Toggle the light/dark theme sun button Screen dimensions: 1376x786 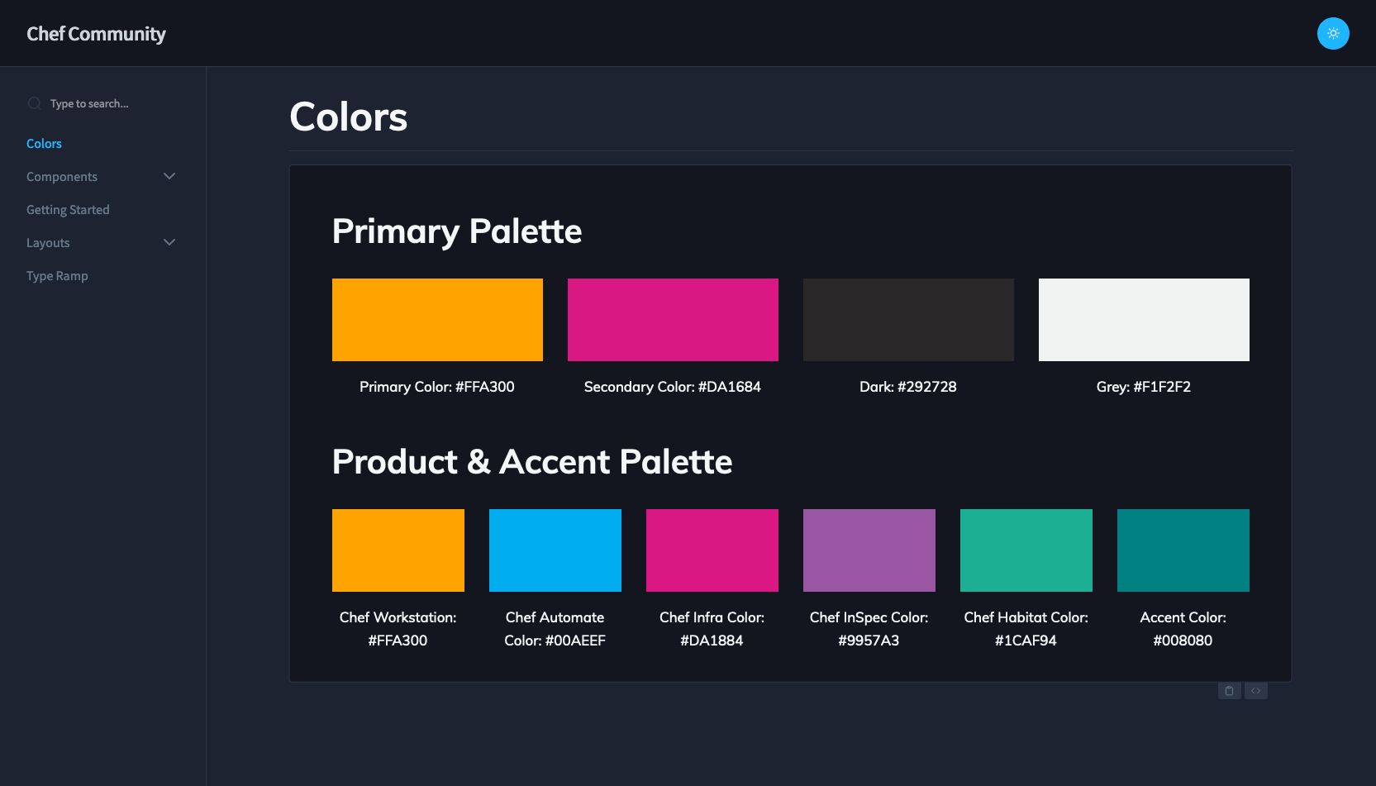1332,34
